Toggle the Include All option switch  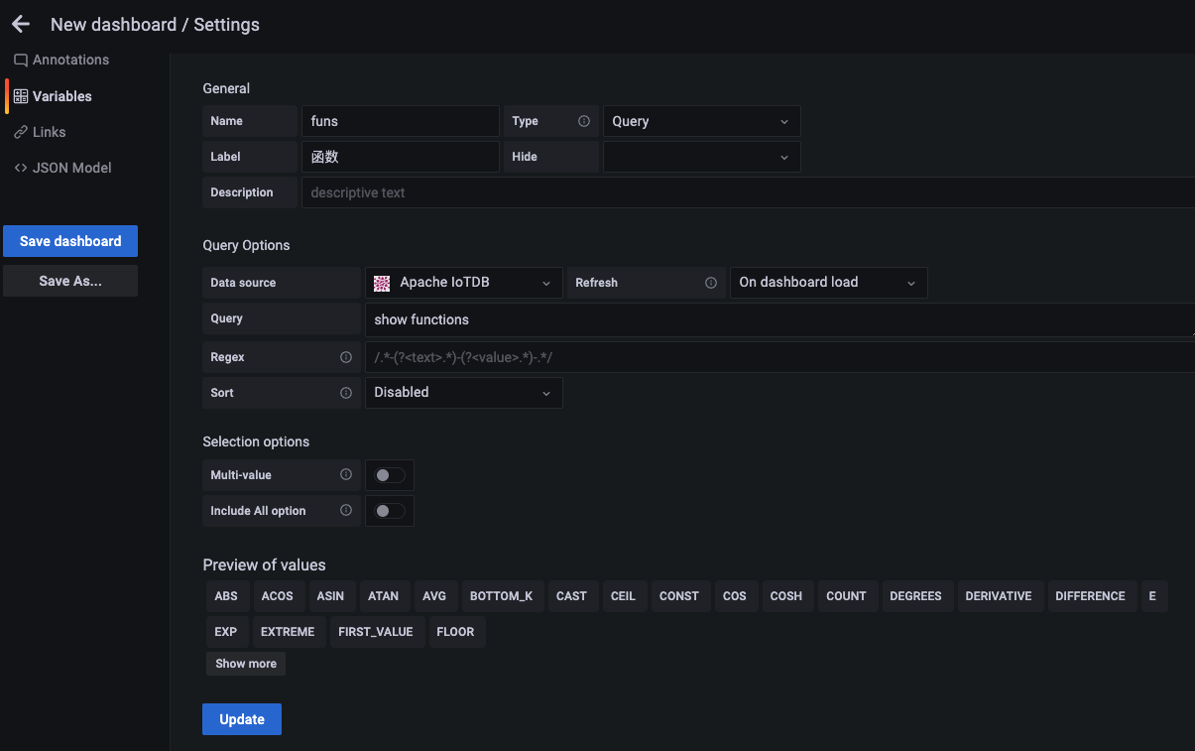[x=390, y=511]
